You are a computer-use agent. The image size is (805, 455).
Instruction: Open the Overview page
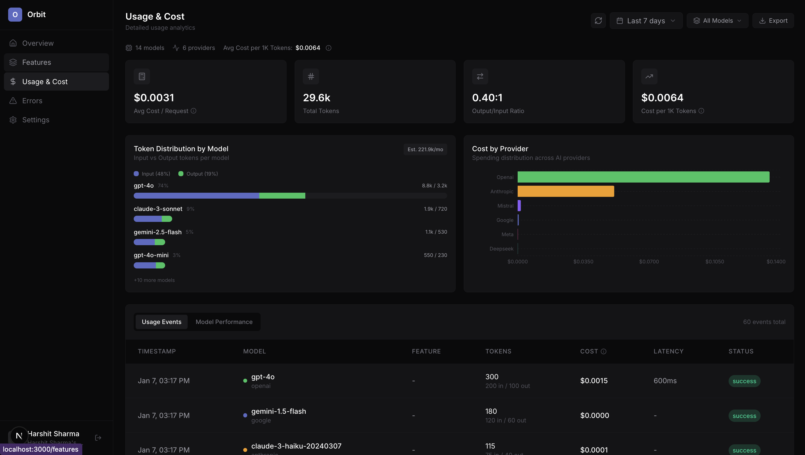click(x=38, y=43)
